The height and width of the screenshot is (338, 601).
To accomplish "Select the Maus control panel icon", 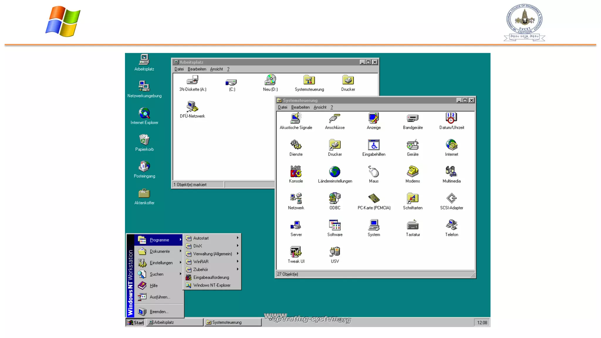I will pyautogui.click(x=374, y=172).
